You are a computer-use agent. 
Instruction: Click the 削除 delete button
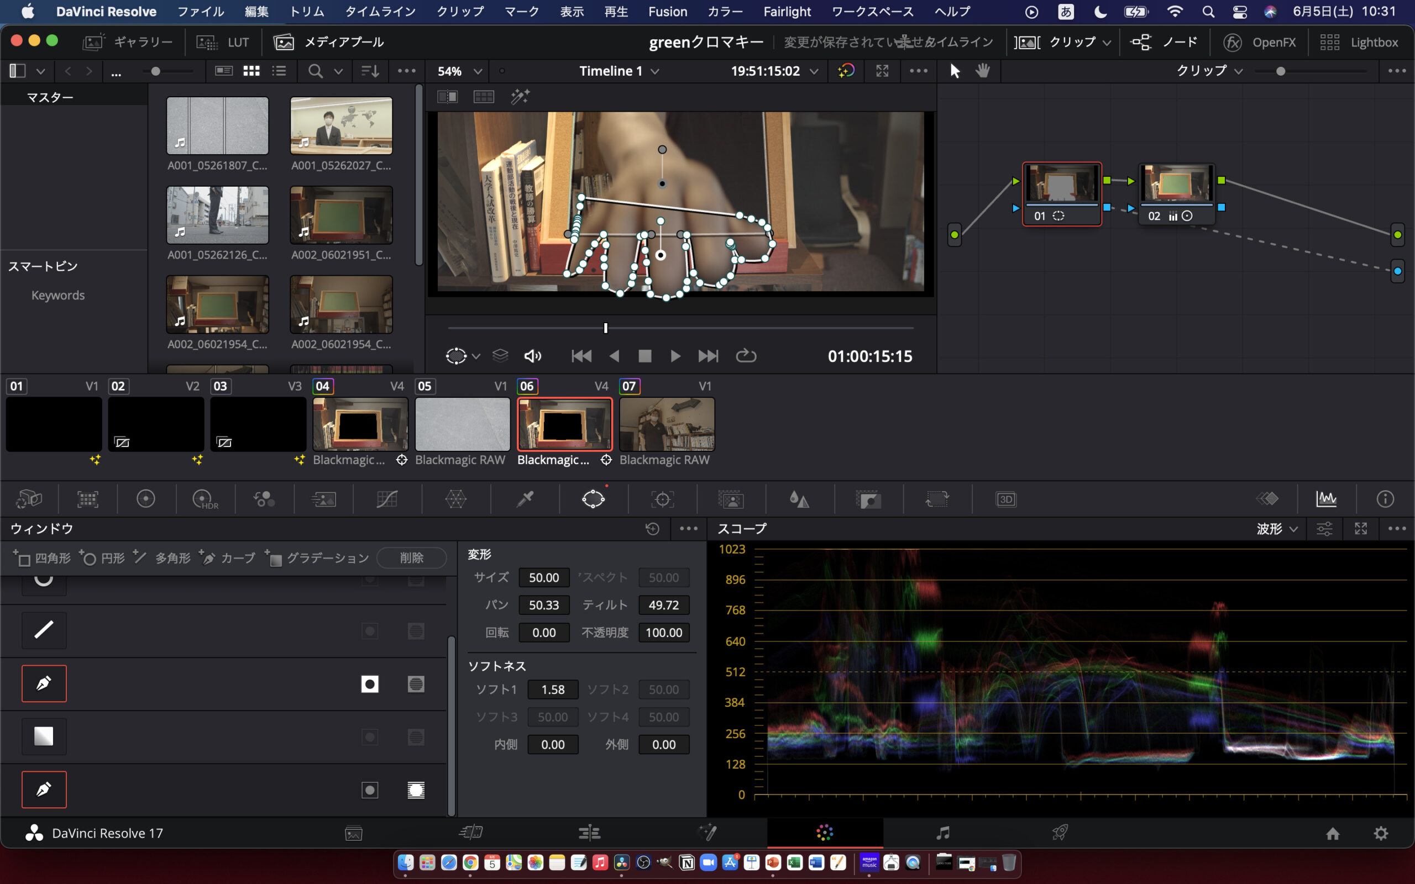pos(411,558)
